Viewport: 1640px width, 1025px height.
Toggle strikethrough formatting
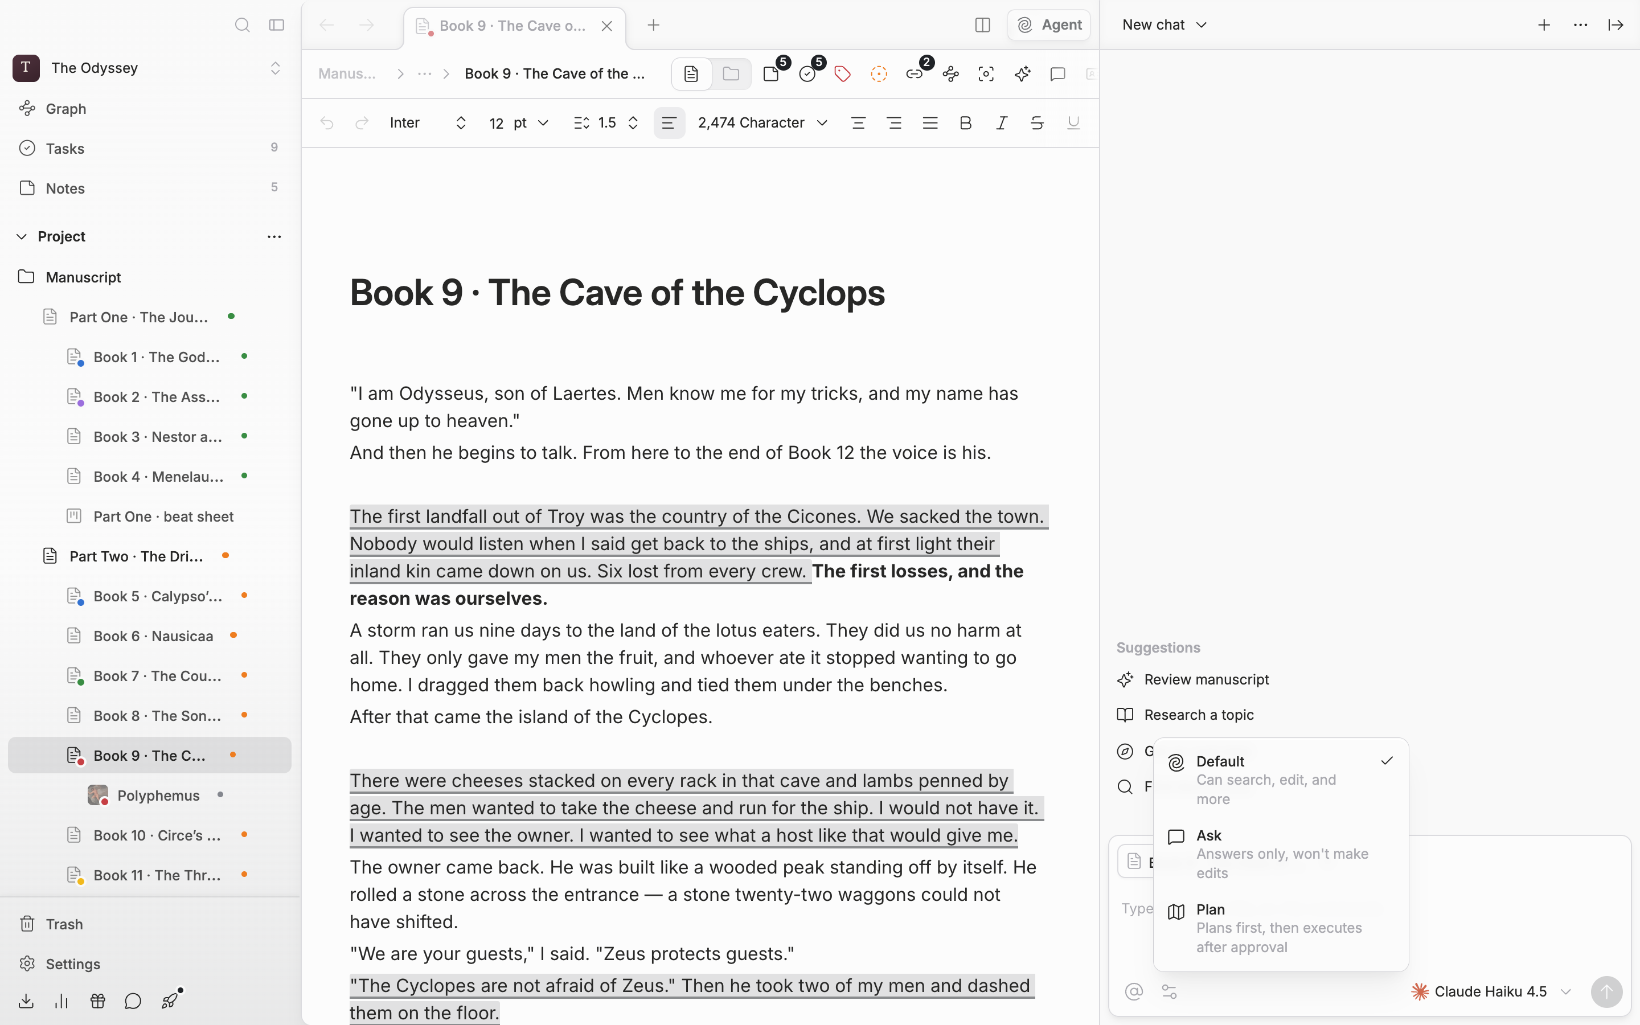1037,122
